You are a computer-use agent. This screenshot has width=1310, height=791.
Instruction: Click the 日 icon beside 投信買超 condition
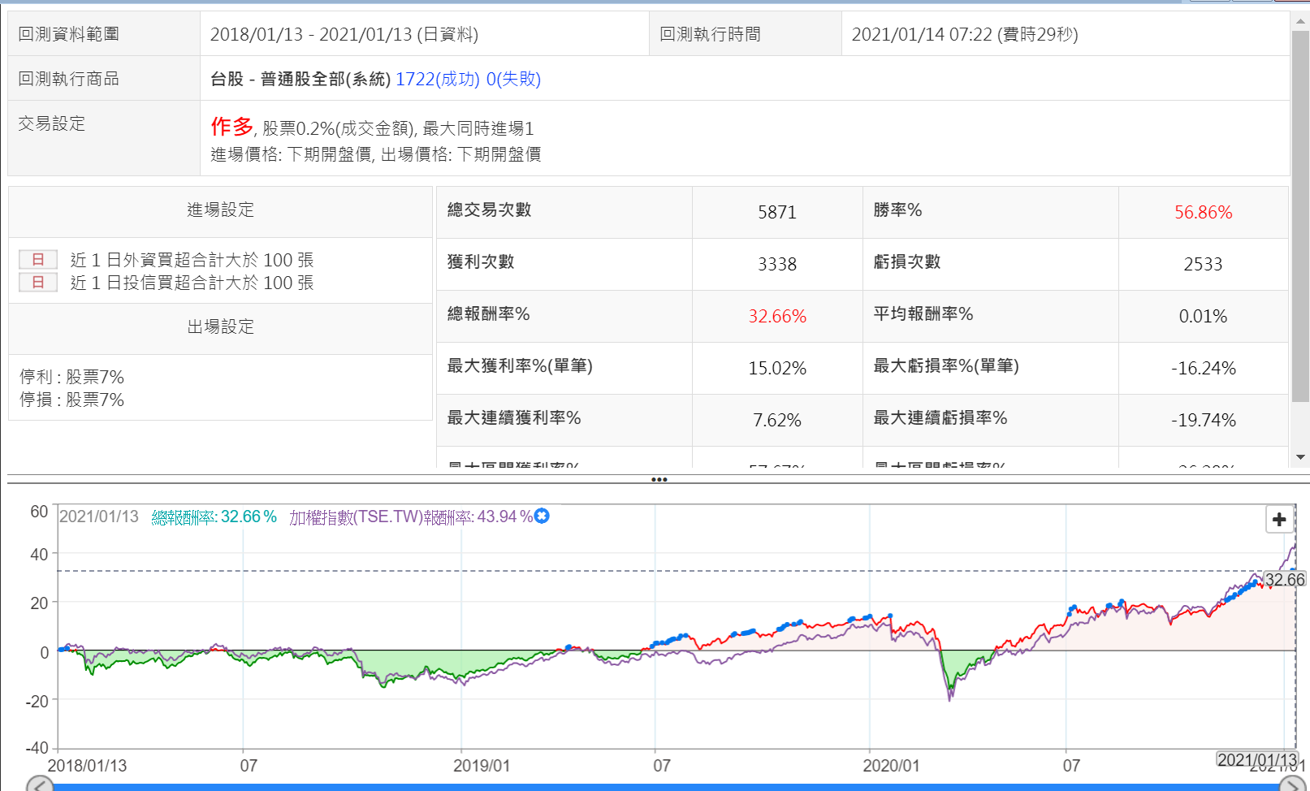38,282
